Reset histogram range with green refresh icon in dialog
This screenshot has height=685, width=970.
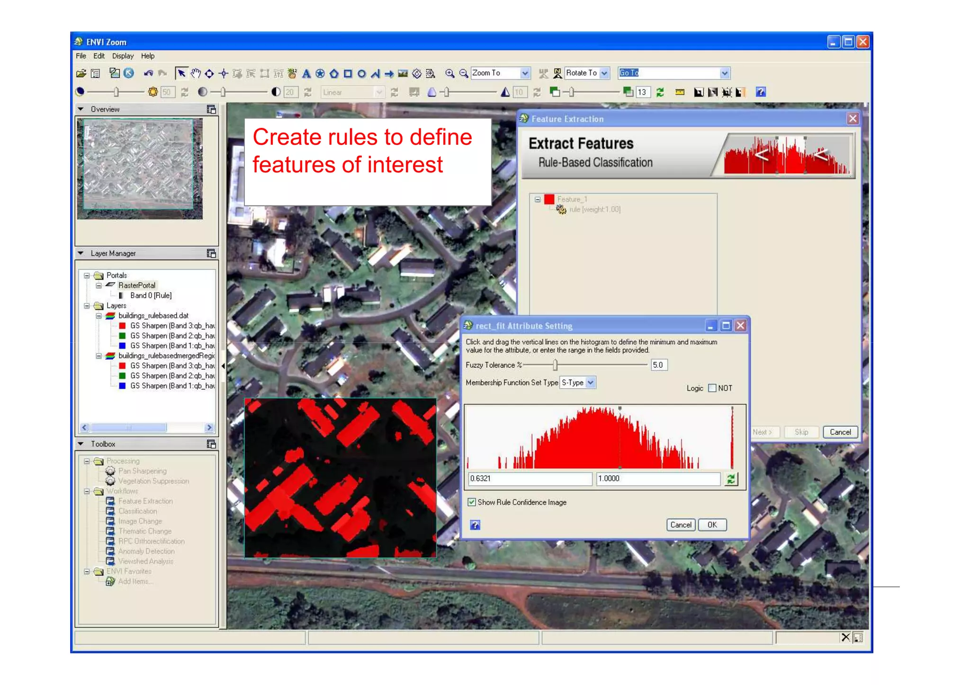(731, 479)
